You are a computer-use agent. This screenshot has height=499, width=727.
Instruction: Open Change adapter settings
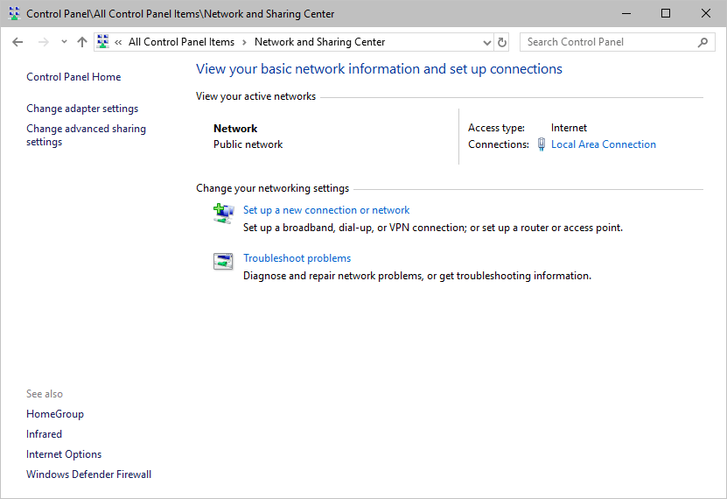[82, 109]
